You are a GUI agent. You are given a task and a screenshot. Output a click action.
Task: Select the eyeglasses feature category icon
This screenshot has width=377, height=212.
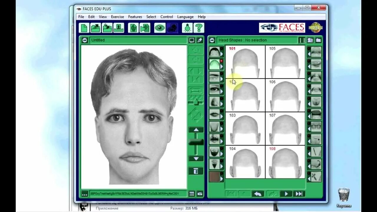[x=316, y=127]
